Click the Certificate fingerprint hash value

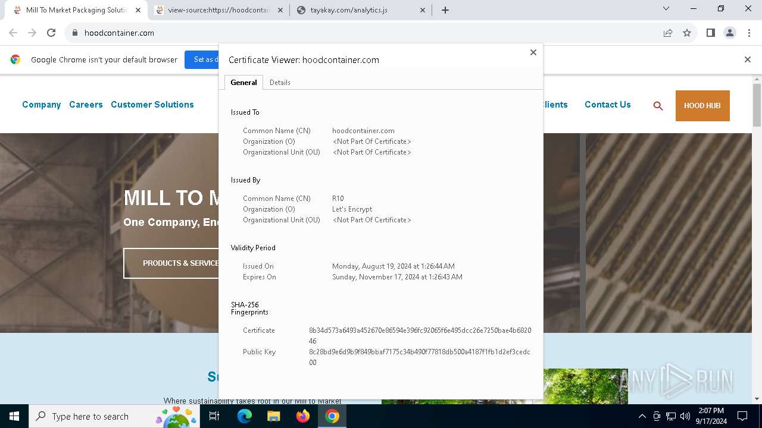(420, 336)
